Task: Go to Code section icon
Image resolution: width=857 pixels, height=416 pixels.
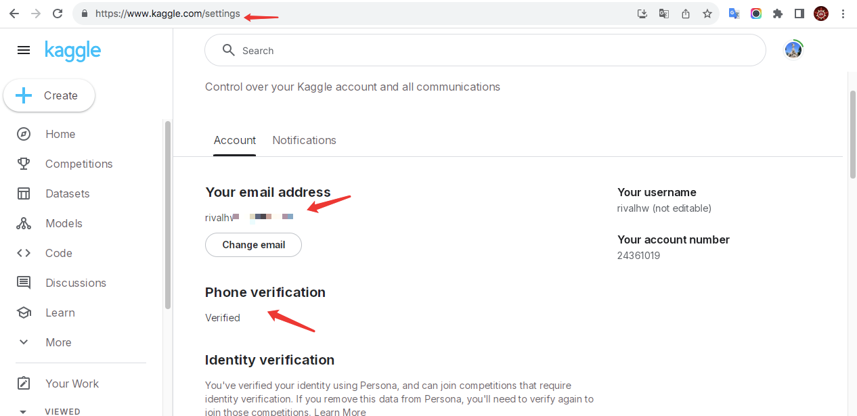Action: (24, 253)
